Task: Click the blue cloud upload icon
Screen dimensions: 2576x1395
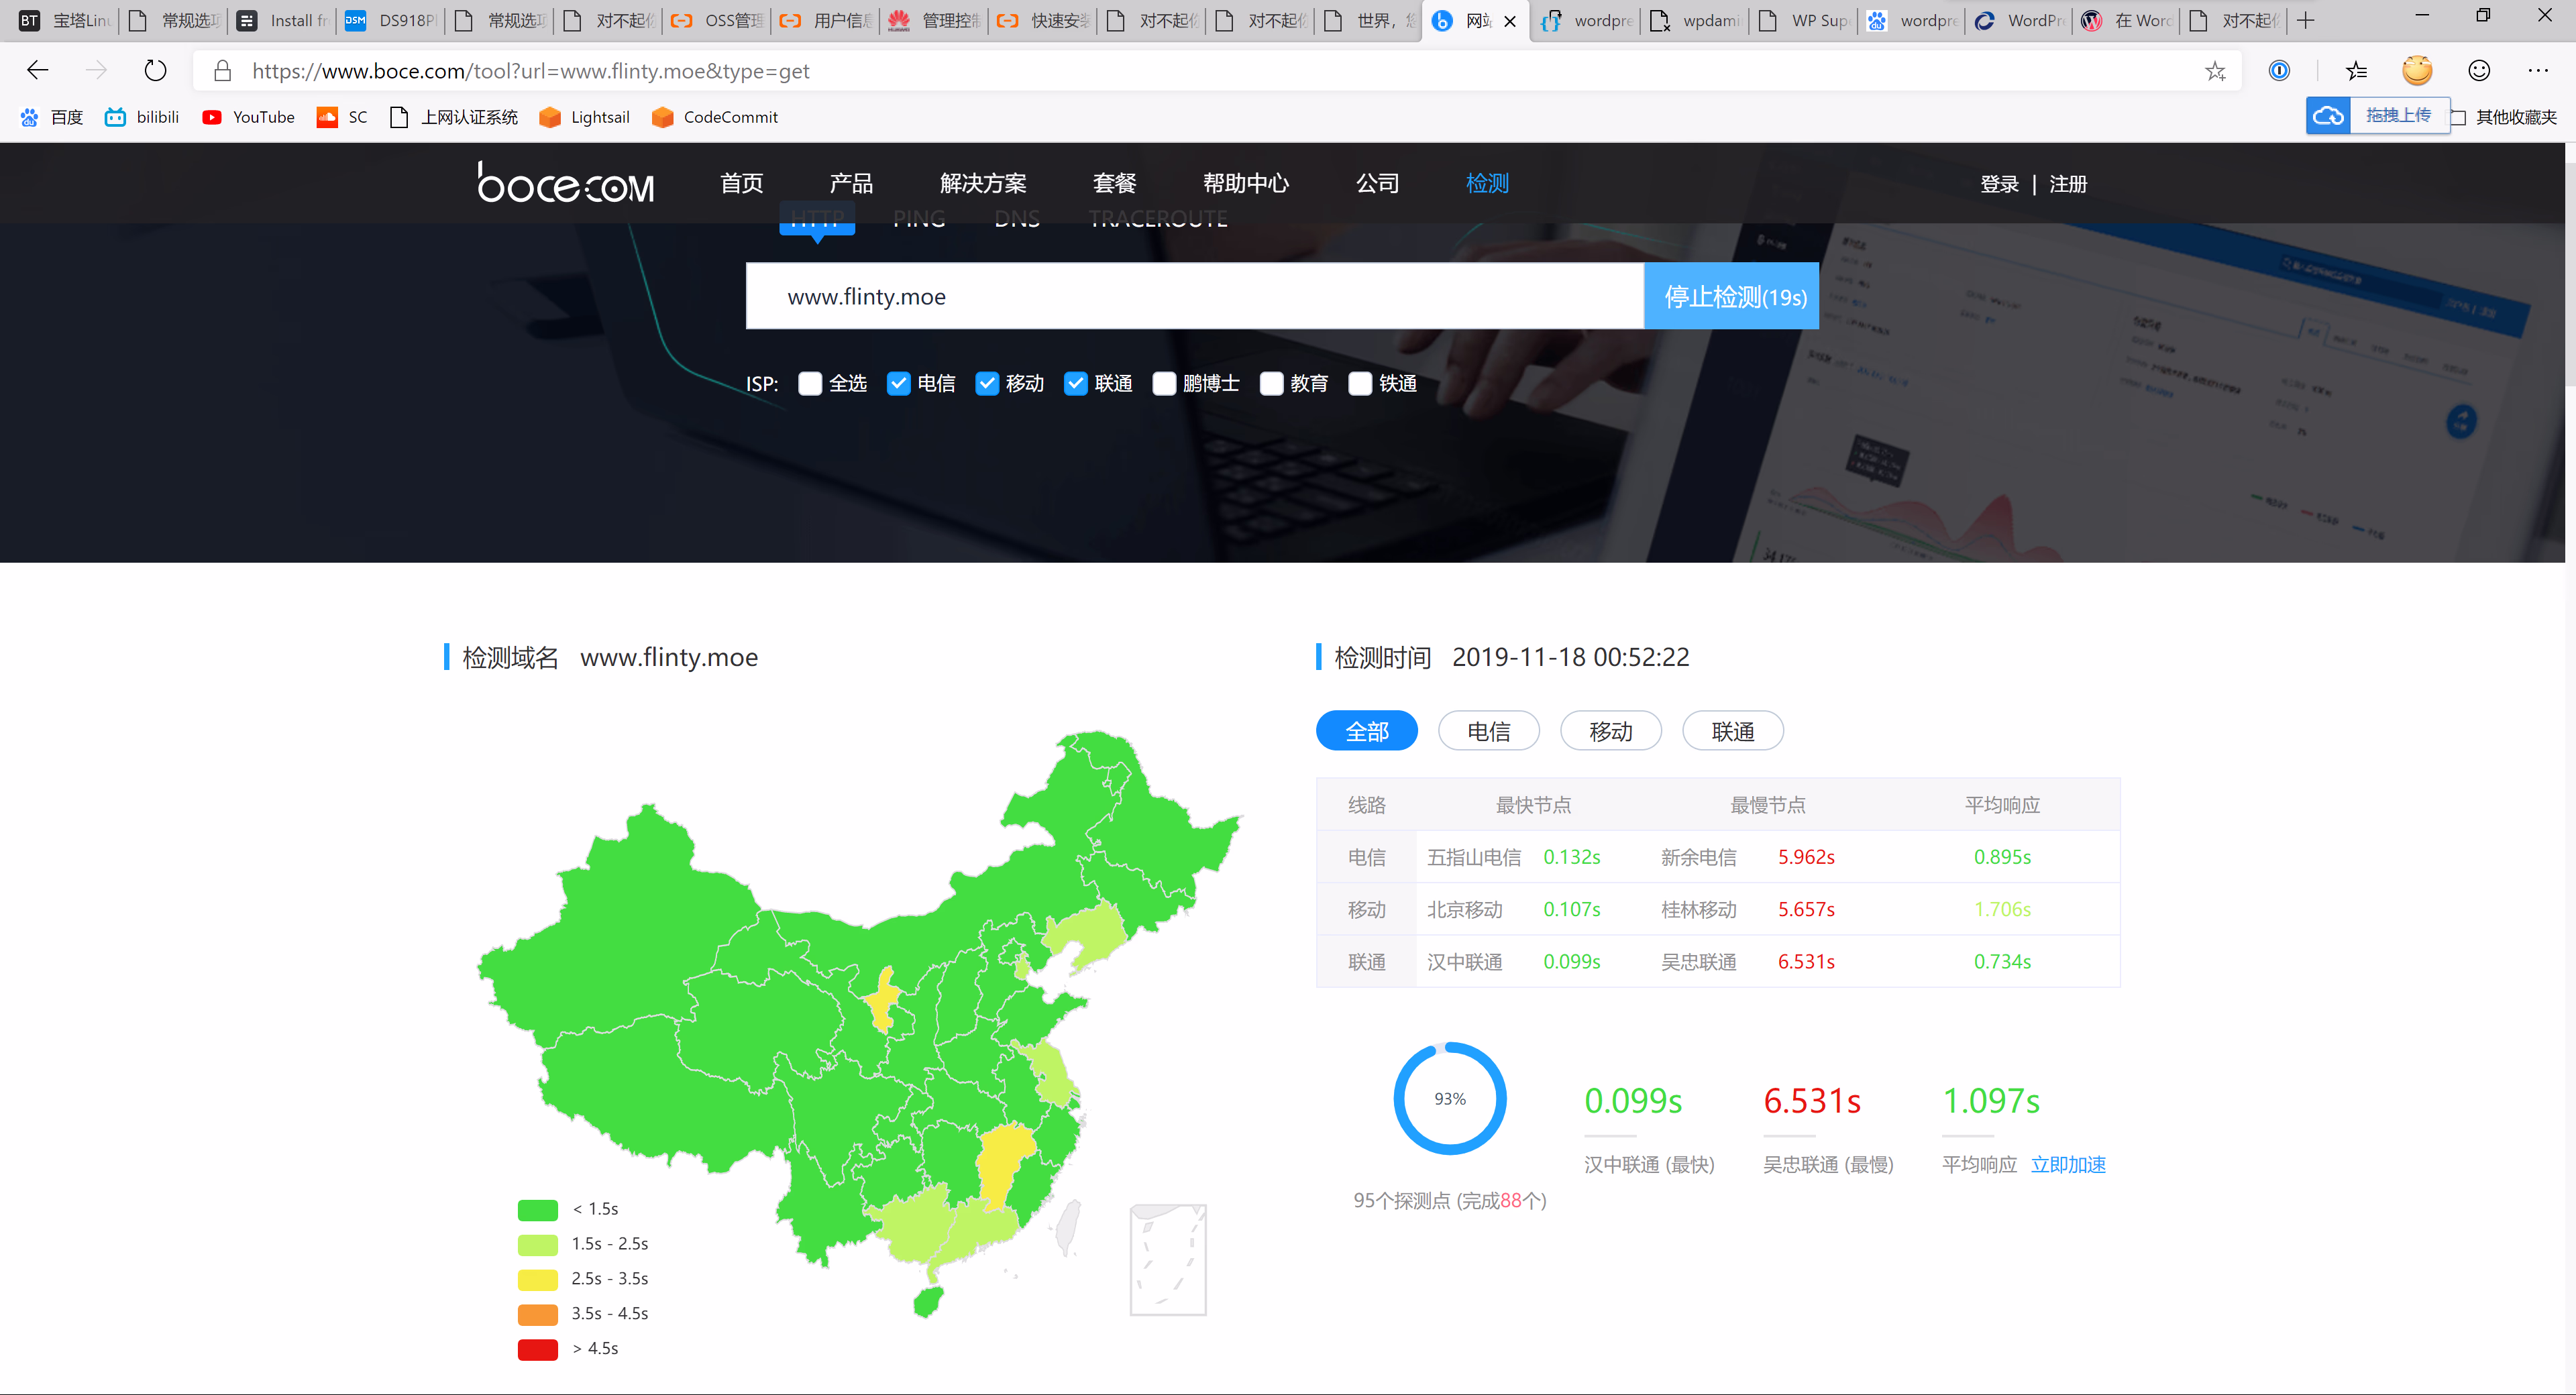Action: [2328, 116]
